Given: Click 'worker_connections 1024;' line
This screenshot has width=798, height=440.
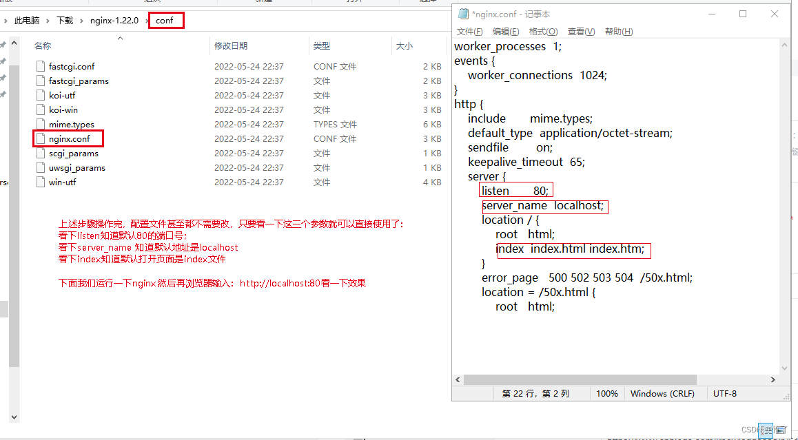Looking at the screenshot, I should click(x=538, y=75).
